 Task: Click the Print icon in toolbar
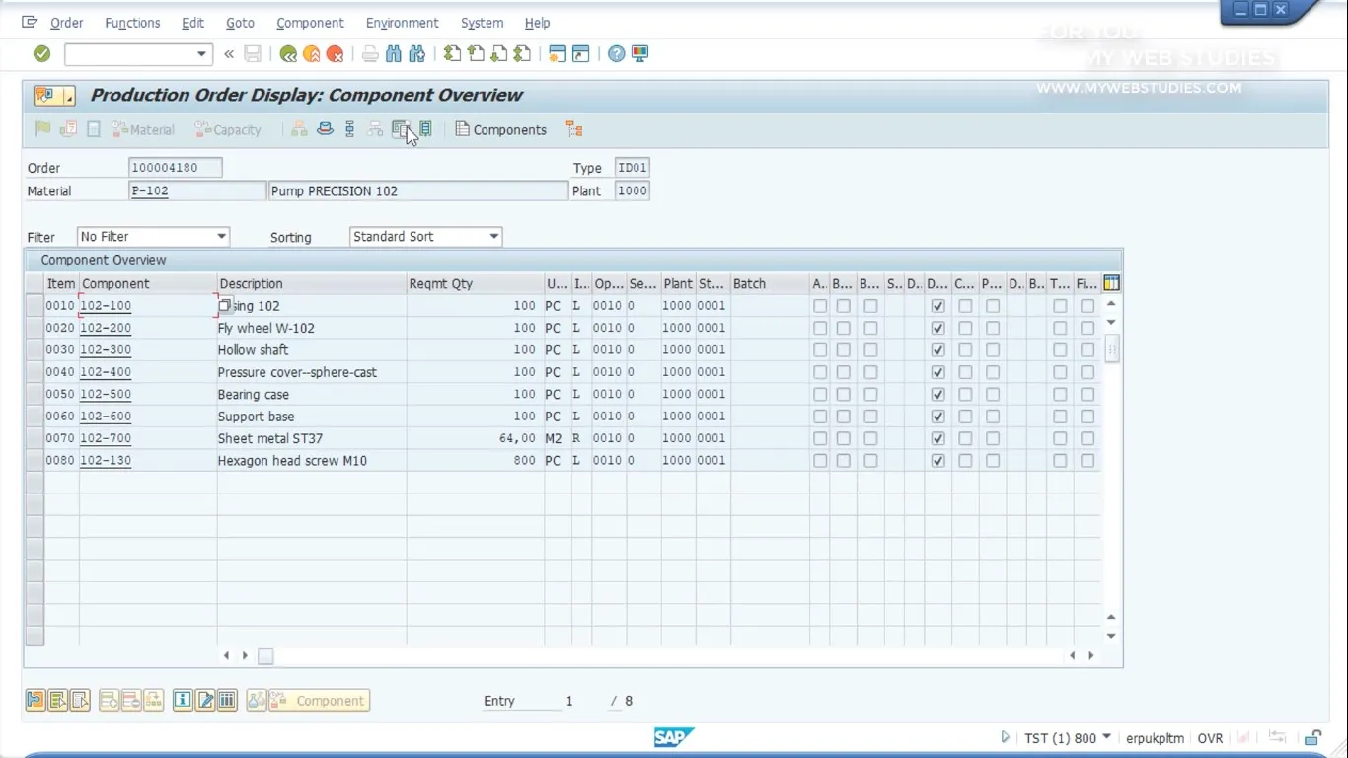[x=370, y=54]
